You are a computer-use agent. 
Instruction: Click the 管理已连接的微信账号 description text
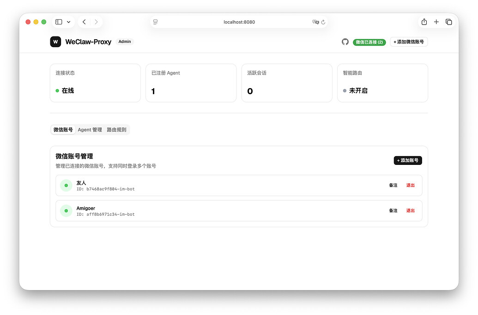click(x=106, y=166)
